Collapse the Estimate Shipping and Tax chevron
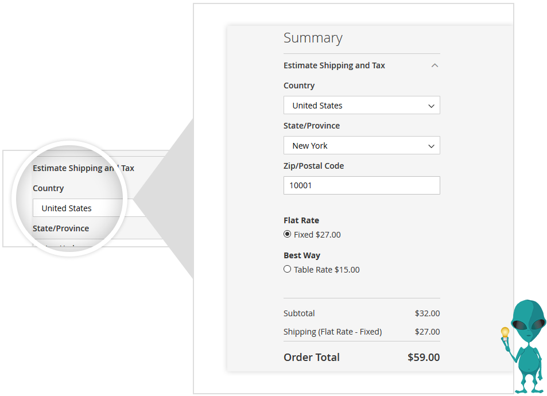 click(435, 65)
